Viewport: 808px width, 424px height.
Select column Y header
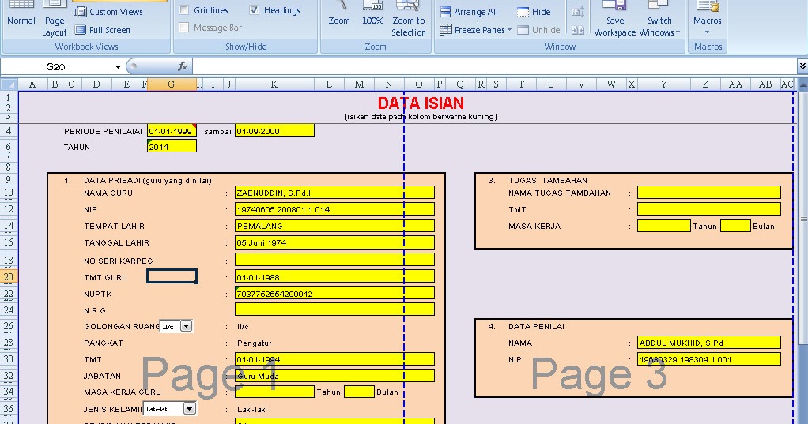coord(664,84)
